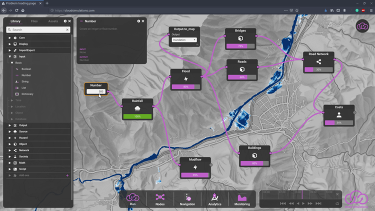375x211 pixels.
Task: Open the cloud account icon top right
Action: pos(362,26)
